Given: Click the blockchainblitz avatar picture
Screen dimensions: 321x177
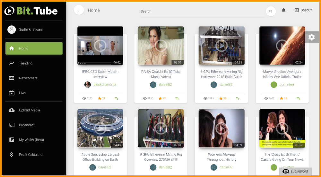Looking at the screenshot, I should pos(88,85).
